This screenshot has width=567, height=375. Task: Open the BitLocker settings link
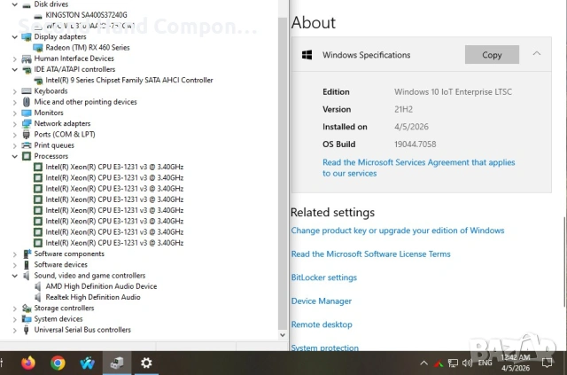pyautogui.click(x=323, y=277)
